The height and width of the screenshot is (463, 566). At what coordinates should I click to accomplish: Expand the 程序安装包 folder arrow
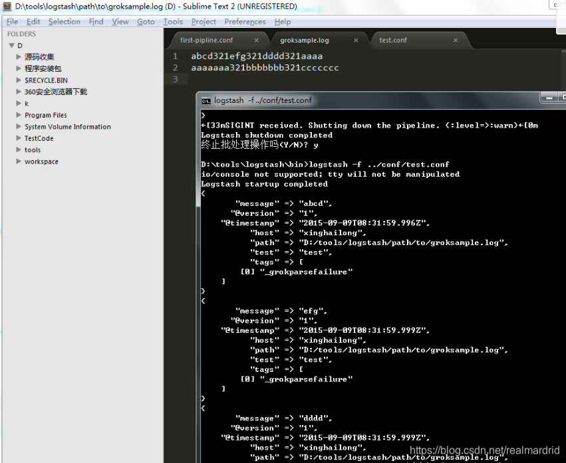[x=19, y=68]
